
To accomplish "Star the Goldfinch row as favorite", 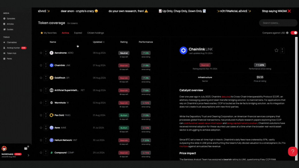I will click(41, 78).
